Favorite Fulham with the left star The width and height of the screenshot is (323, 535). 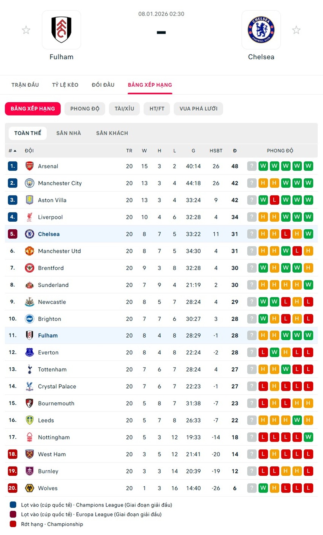coord(26,30)
